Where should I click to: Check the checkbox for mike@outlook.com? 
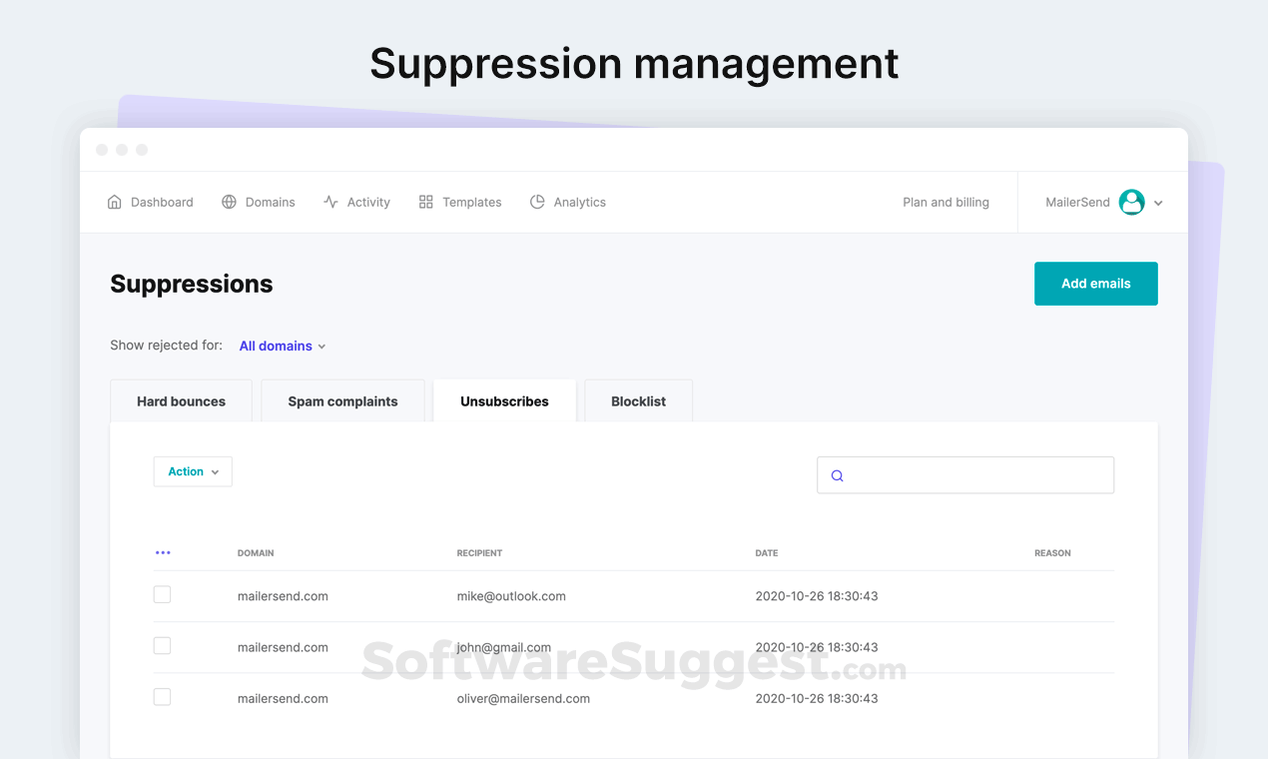(x=162, y=594)
